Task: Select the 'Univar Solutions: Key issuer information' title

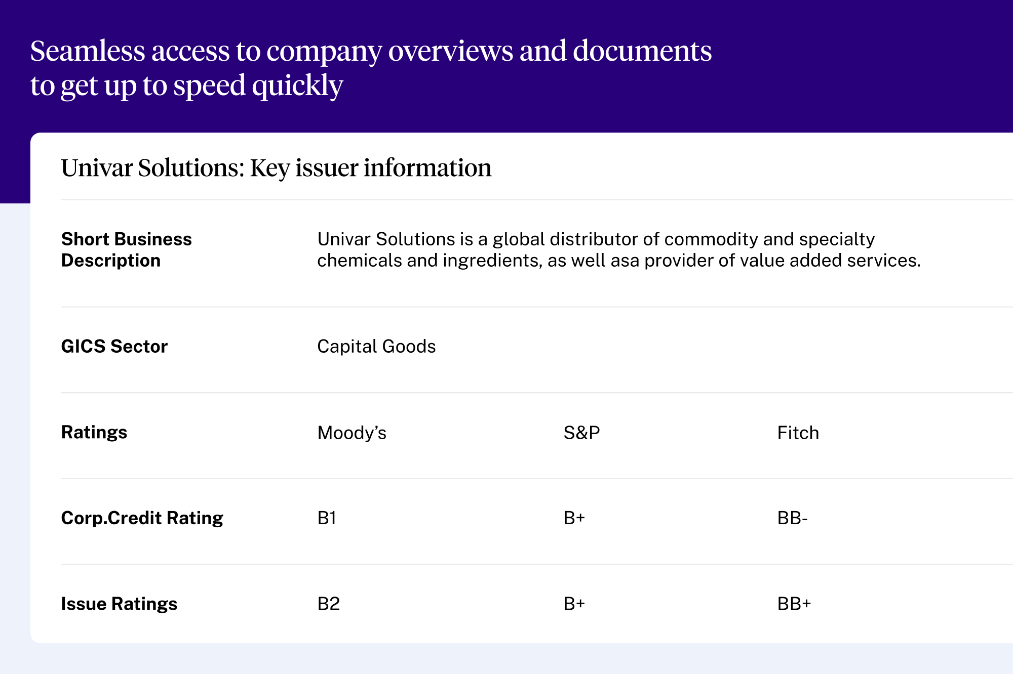Action: click(x=276, y=168)
